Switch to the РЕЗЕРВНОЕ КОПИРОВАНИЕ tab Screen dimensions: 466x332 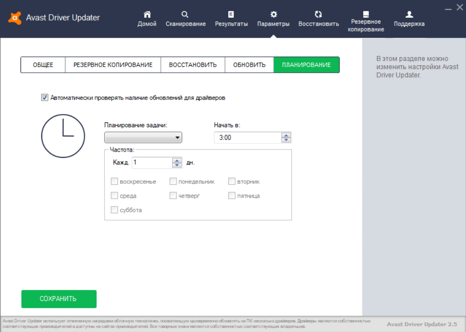pos(113,65)
